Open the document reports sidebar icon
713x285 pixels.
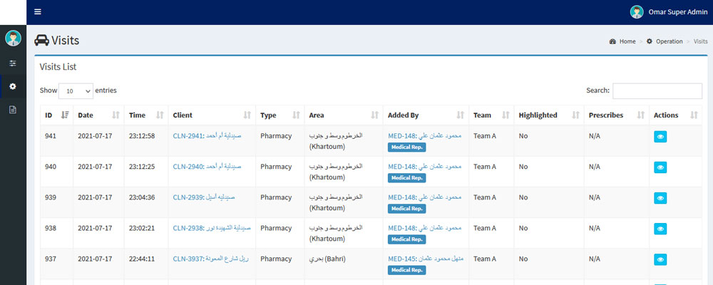click(13, 110)
